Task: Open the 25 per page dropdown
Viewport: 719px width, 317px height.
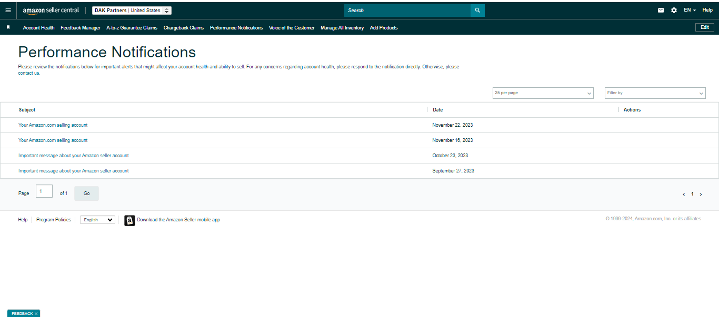Action: coord(543,93)
